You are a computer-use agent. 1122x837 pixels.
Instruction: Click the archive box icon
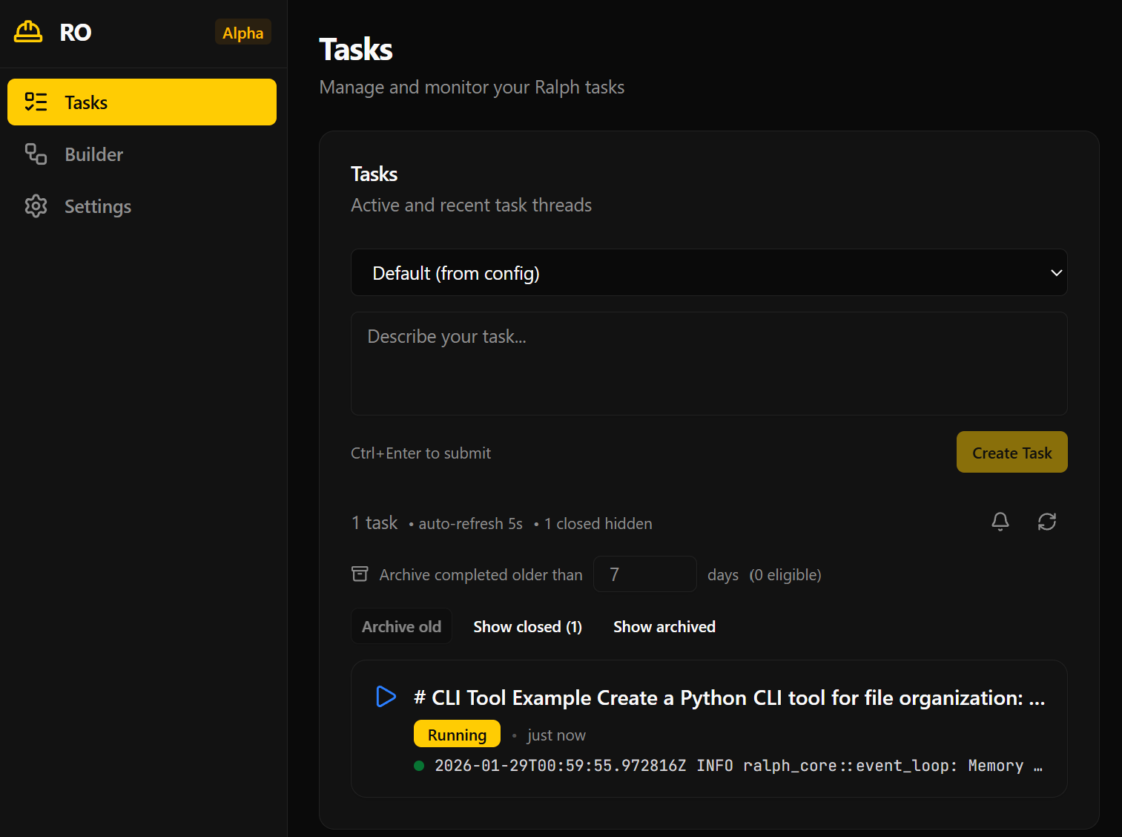pyautogui.click(x=360, y=574)
